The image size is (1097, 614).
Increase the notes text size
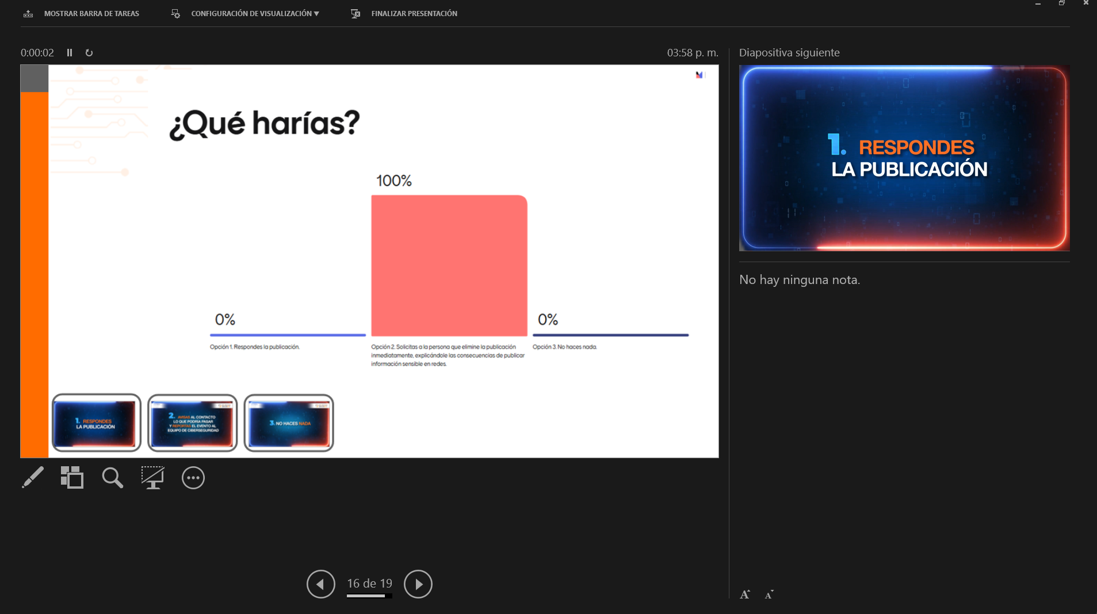[745, 594]
